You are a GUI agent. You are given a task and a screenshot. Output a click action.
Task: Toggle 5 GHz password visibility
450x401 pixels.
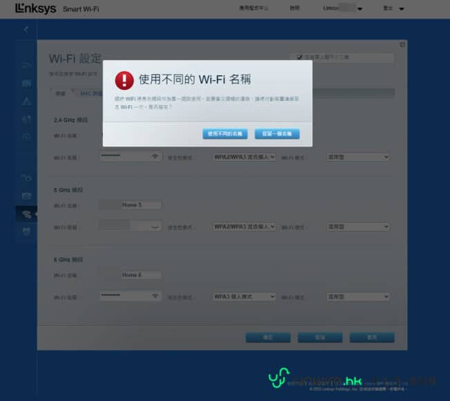[155, 226]
